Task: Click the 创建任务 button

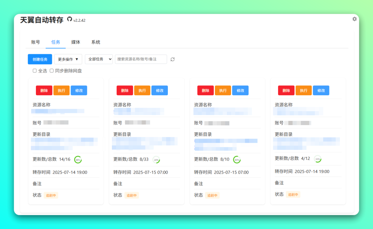Action: [x=40, y=59]
